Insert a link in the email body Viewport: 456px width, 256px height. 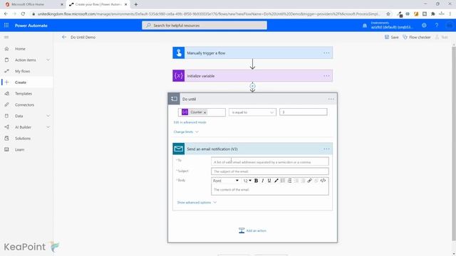pos(309,181)
